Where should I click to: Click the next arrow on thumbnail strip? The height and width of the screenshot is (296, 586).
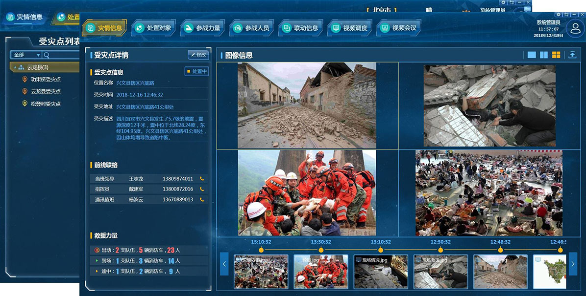click(573, 264)
